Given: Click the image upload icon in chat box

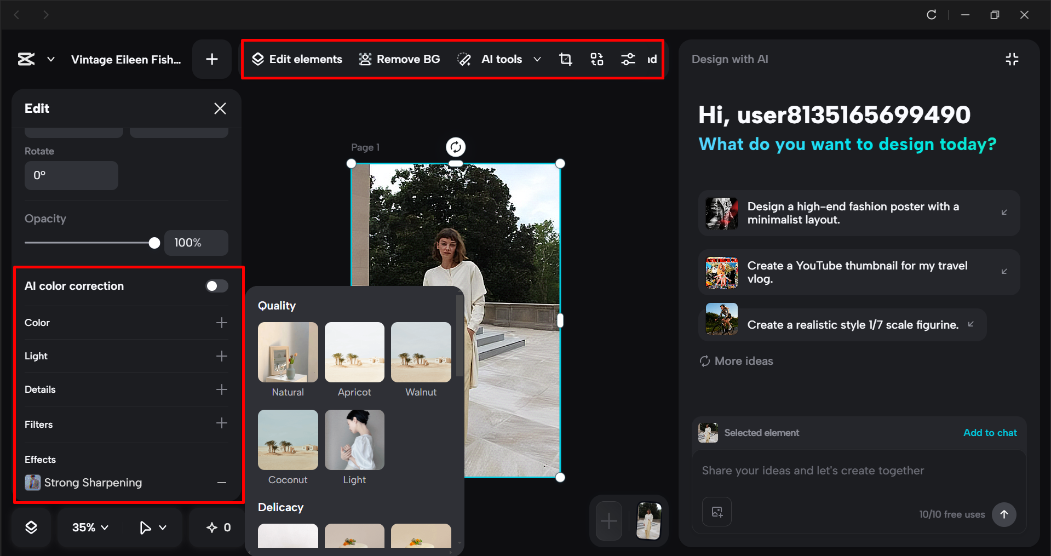Looking at the screenshot, I should pyautogui.click(x=716, y=512).
